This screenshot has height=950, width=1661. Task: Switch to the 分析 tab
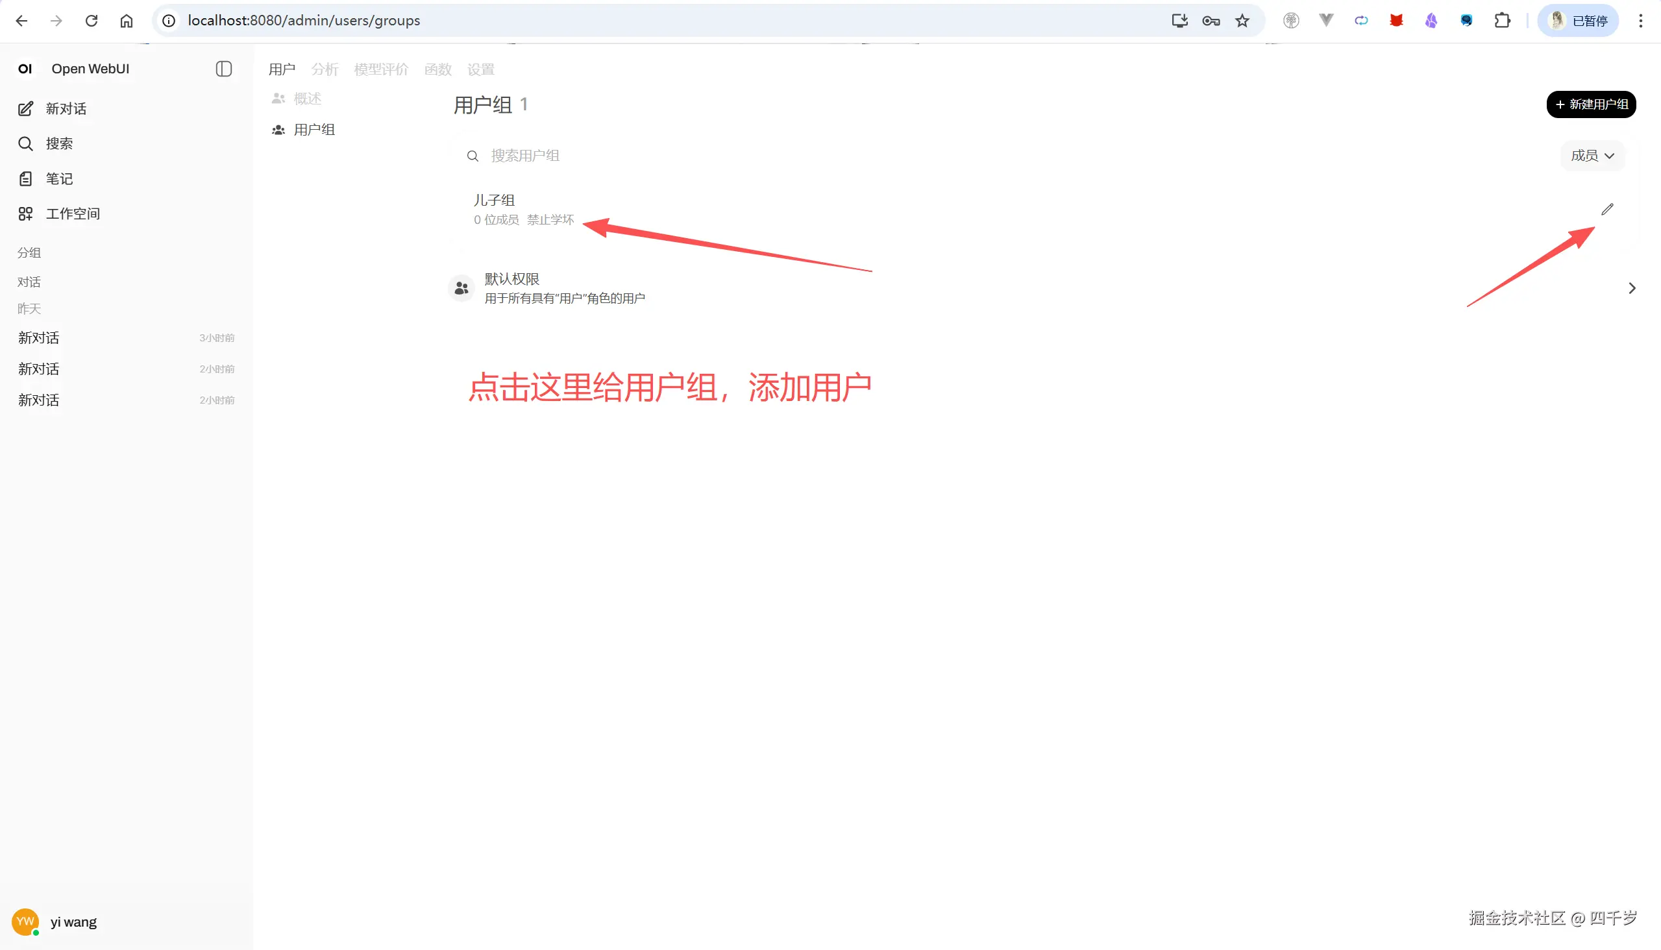(325, 69)
